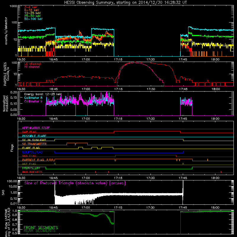Click the FRONT SEGMENTS legend label
The width and height of the screenshot is (237, 237).
pos(41,228)
